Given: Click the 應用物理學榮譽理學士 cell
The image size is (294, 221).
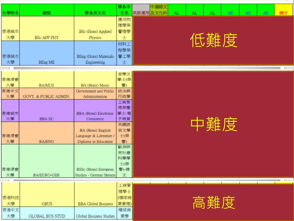Looking at the screenshot, I should click(x=124, y=28).
